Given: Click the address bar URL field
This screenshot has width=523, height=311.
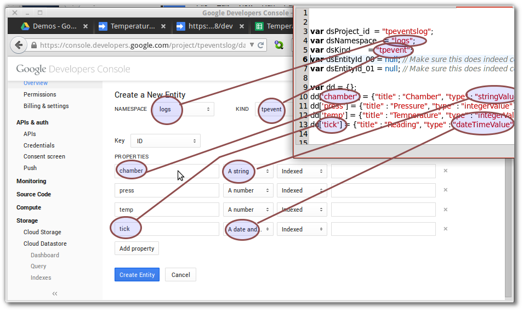Looking at the screenshot, I should click(143, 45).
